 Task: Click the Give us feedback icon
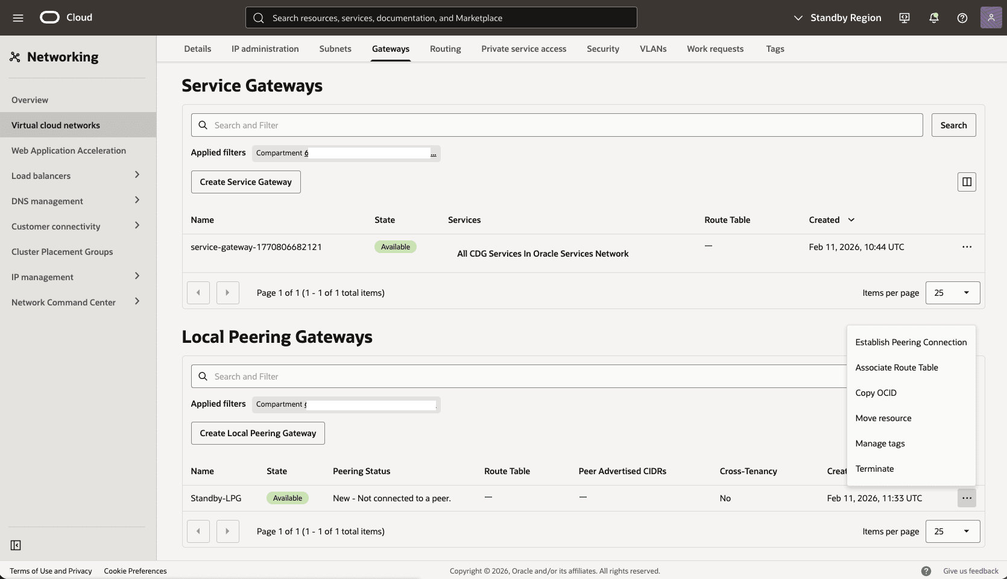point(926,571)
